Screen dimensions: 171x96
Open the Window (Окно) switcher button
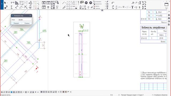click(166, 5)
